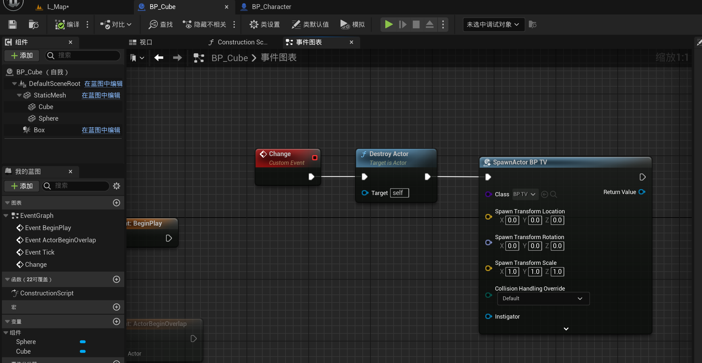Click the eject button in playback controls
702x363 pixels.
[429, 24]
